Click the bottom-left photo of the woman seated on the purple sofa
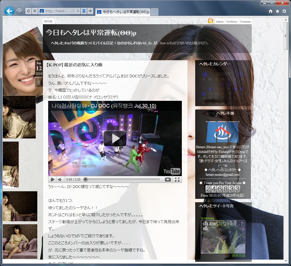Viewport: 291px width, 266px height. click(20, 241)
